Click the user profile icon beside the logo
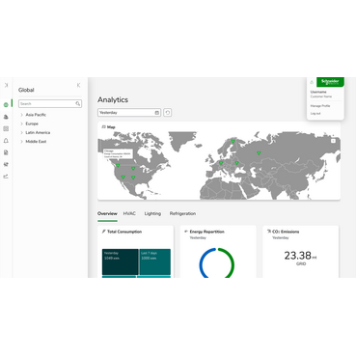The width and height of the screenshot is (356, 356). pos(312,82)
